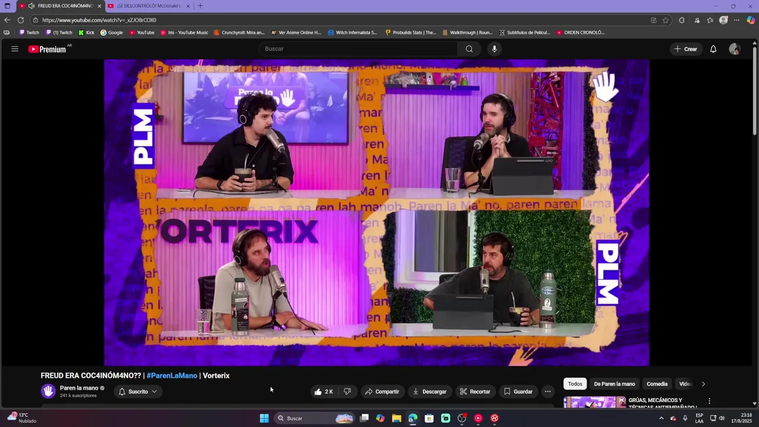Open weather widget 13°C Nublado
Screen dimensions: 759x427
click(21, 418)
